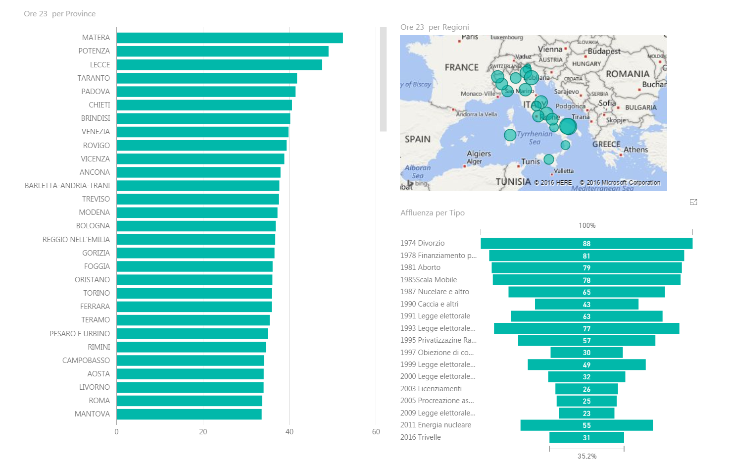Select the BARLETTA-ANDRIA-TRANI label

[67, 186]
